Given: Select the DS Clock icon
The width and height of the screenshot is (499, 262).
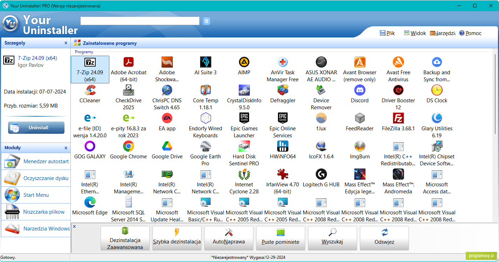Looking at the screenshot, I should 437,90.
